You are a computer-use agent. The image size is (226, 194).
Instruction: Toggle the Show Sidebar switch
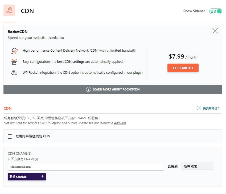coord(215,11)
